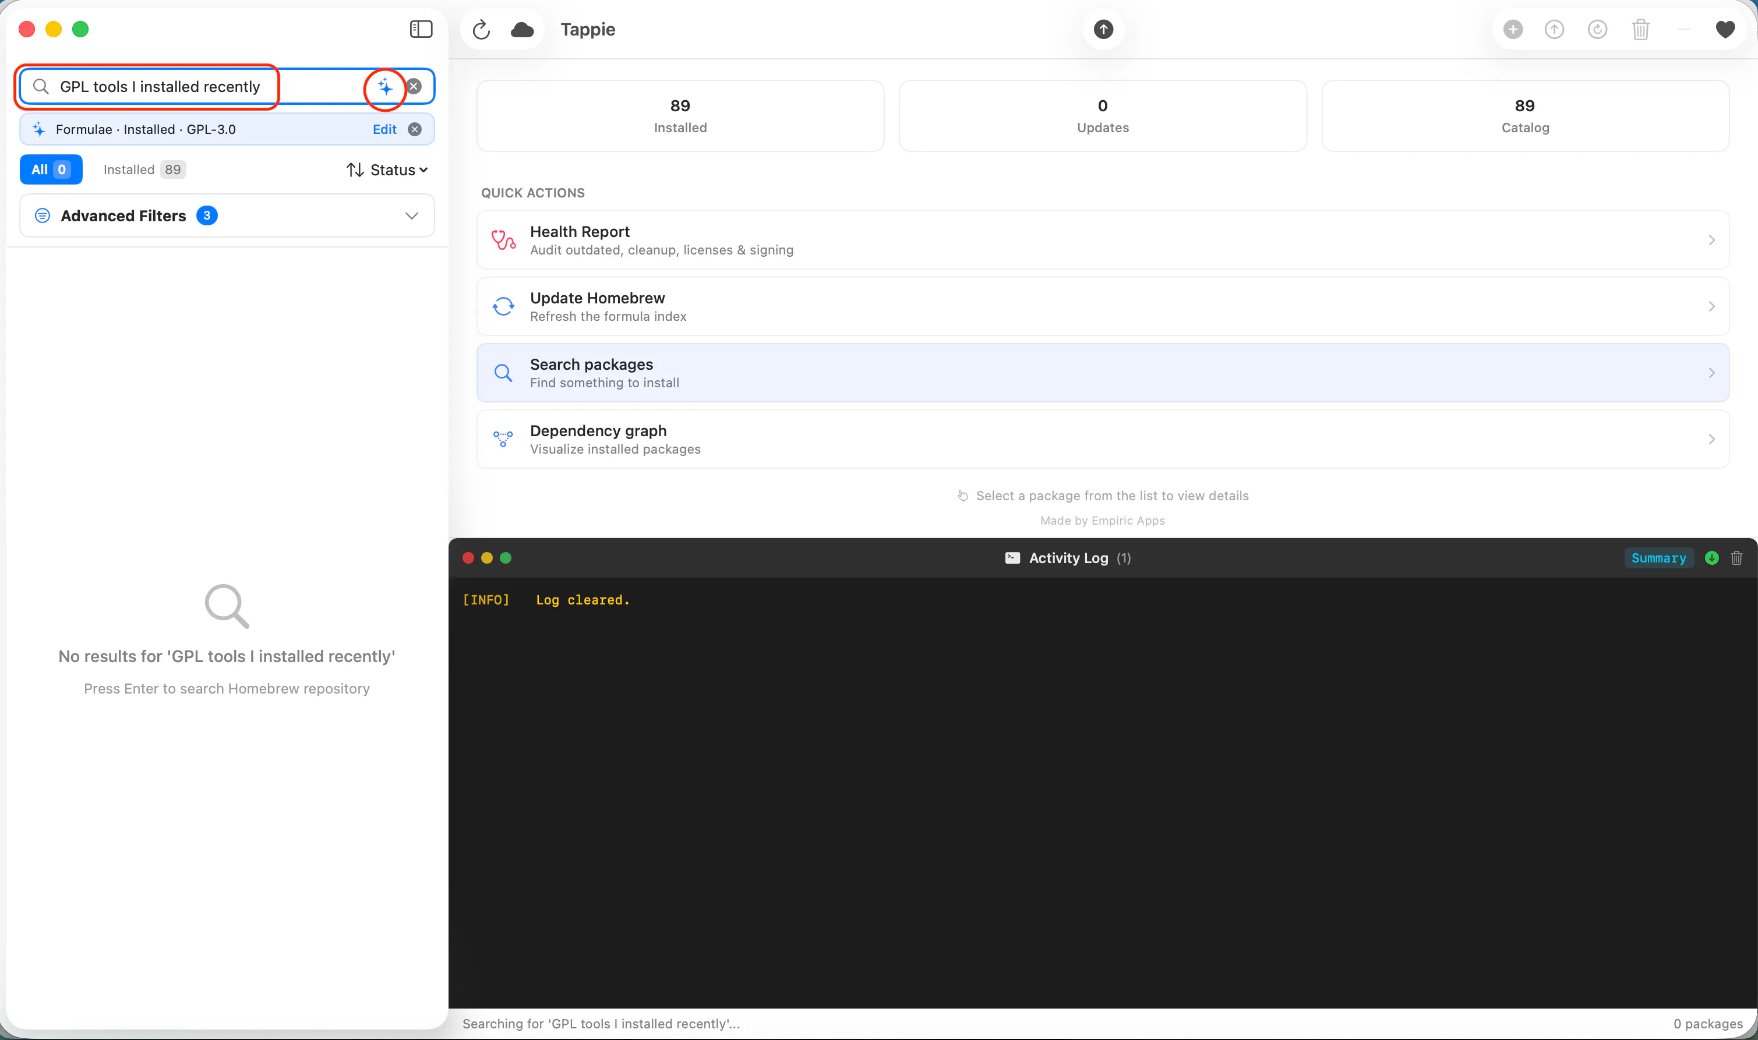Click the large magnifier no-results icon
This screenshot has height=1040, width=1758.
click(x=227, y=606)
